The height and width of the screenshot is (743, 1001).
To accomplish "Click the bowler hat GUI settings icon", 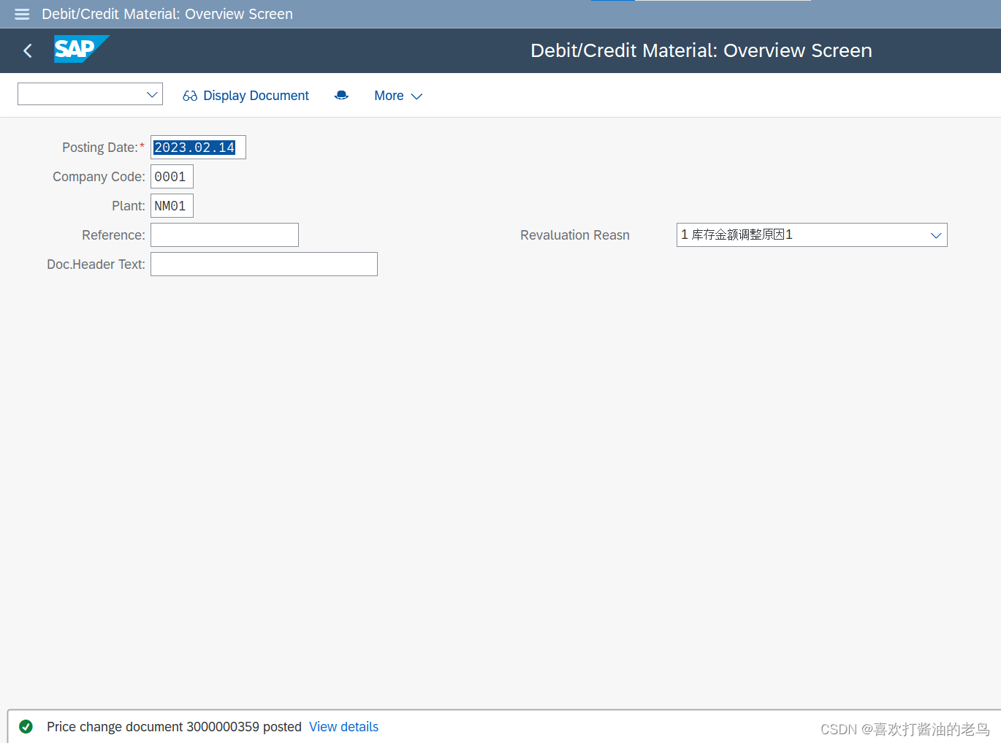I will pyautogui.click(x=341, y=95).
